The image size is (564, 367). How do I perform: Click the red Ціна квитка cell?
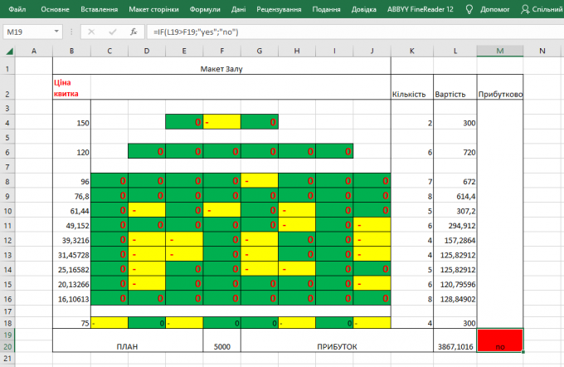[x=71, y=87]
